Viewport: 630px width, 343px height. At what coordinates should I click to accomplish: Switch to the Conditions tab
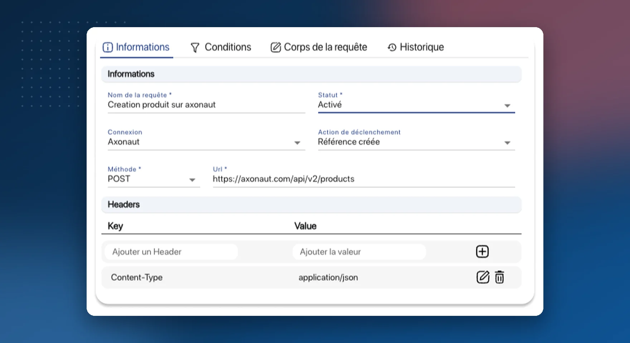click(221, 47)
